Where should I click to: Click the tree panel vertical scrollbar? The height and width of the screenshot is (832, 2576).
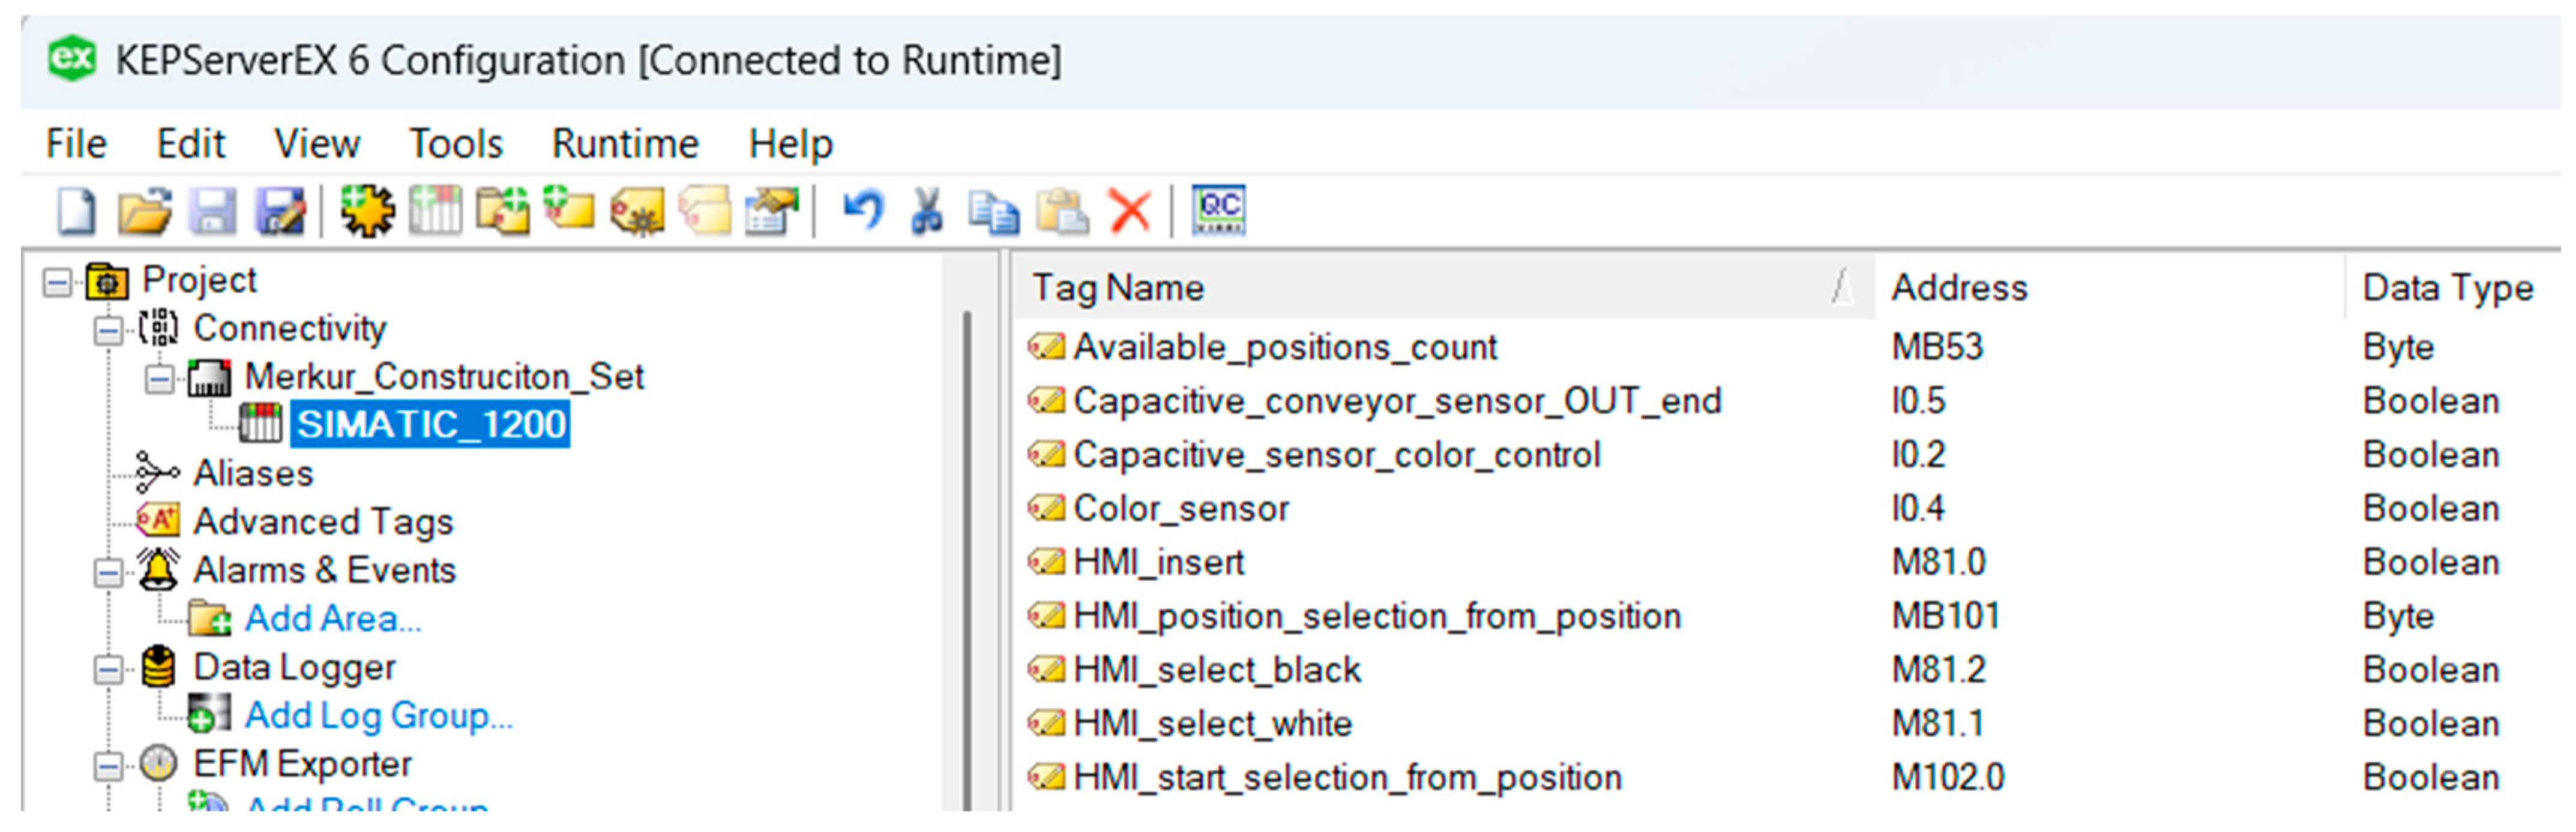click(x=967, y=560)
